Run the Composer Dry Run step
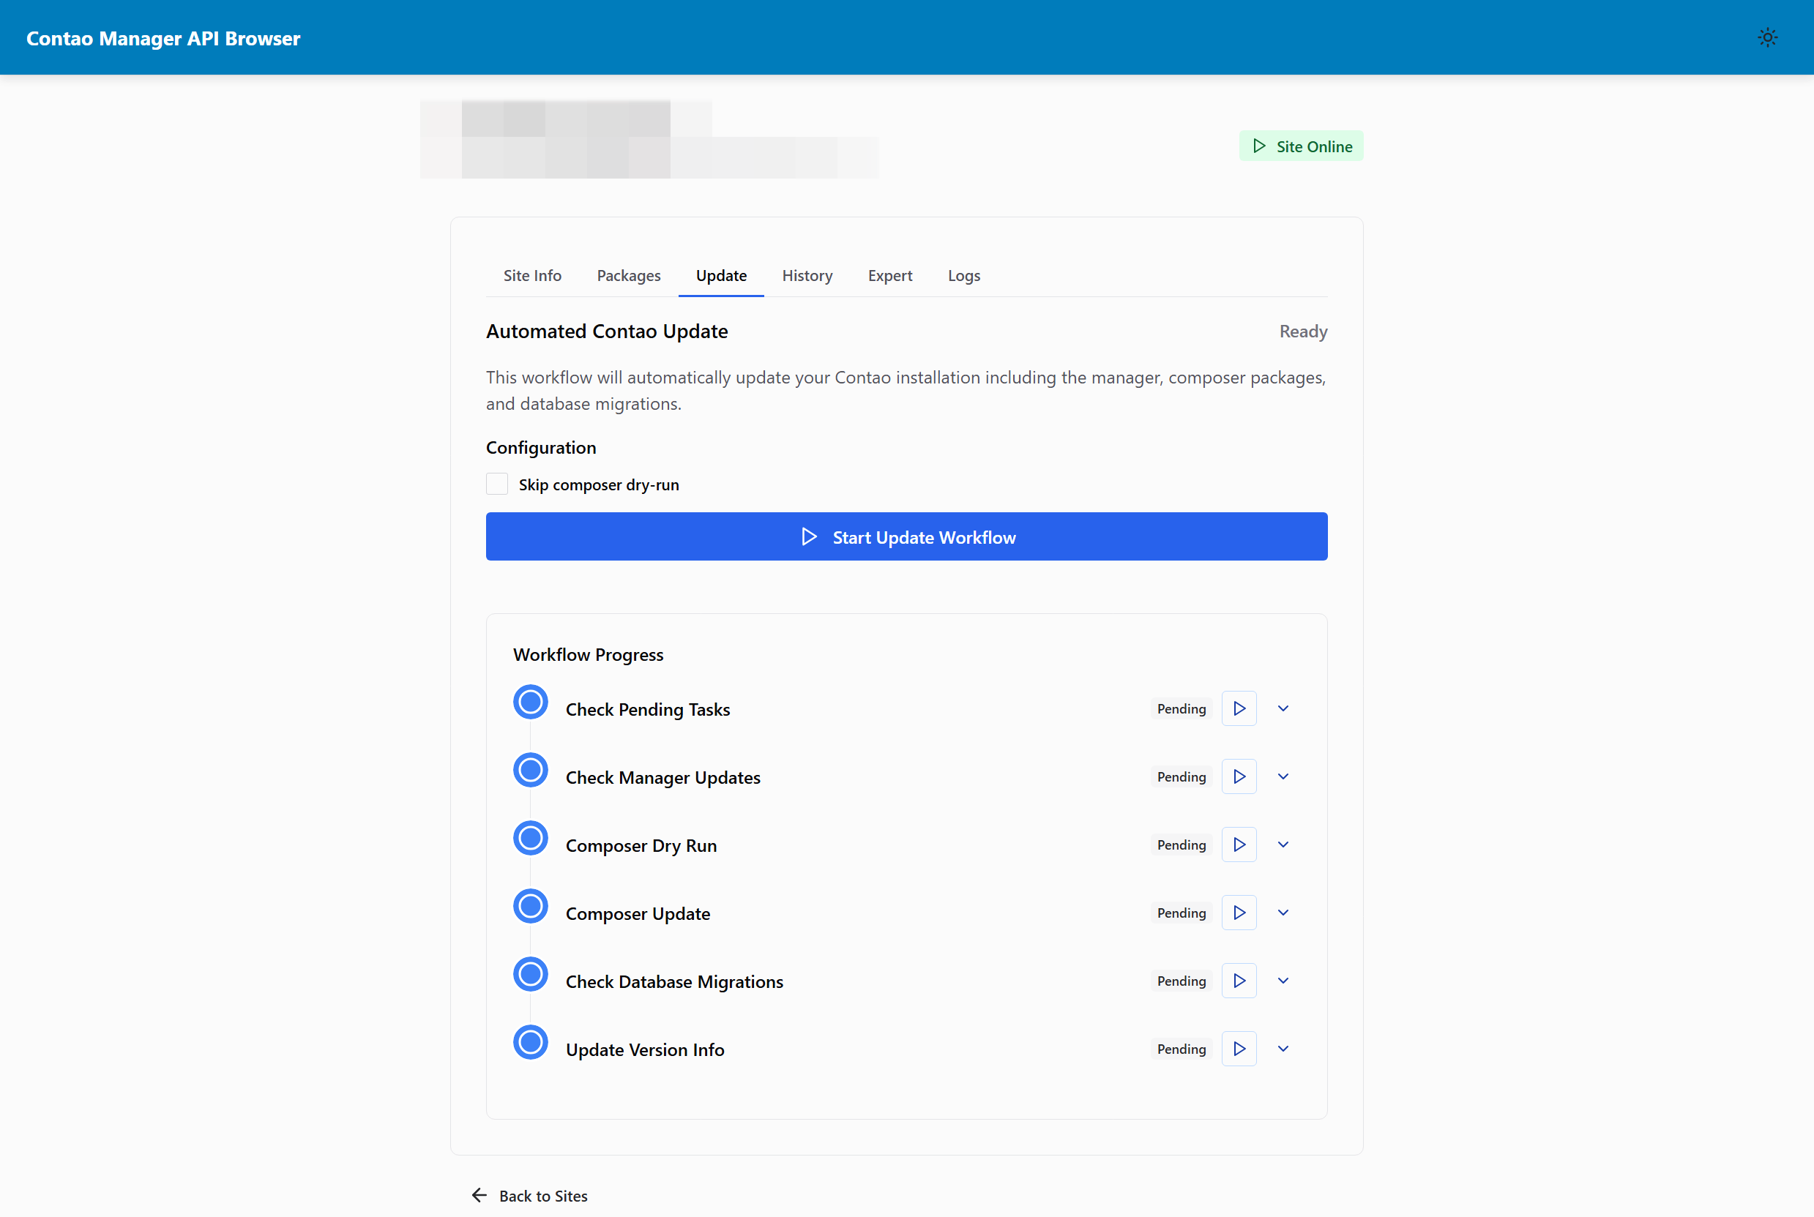1814x1217 pixels. pos(1239,845)
